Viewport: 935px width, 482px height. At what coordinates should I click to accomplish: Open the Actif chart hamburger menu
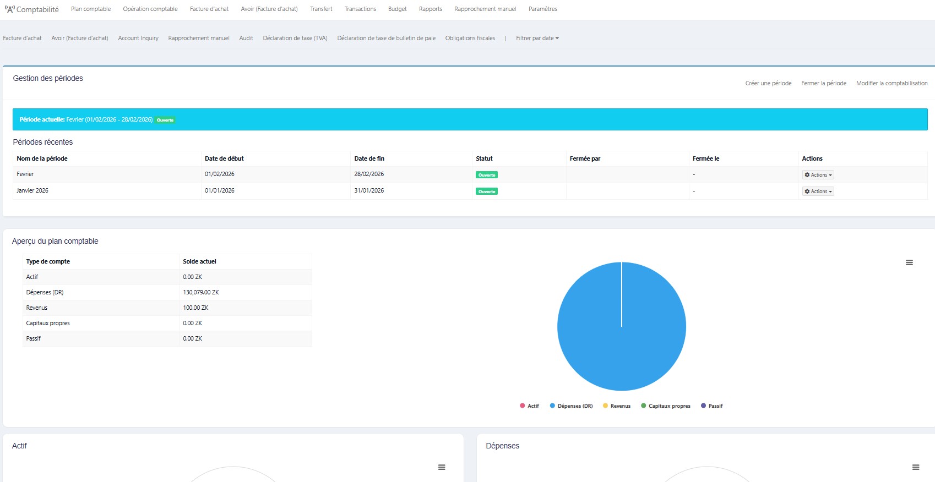pyautogui.click(x=442, y=467)
